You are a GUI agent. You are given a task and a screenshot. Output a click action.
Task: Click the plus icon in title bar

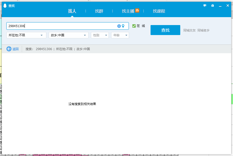213,6
